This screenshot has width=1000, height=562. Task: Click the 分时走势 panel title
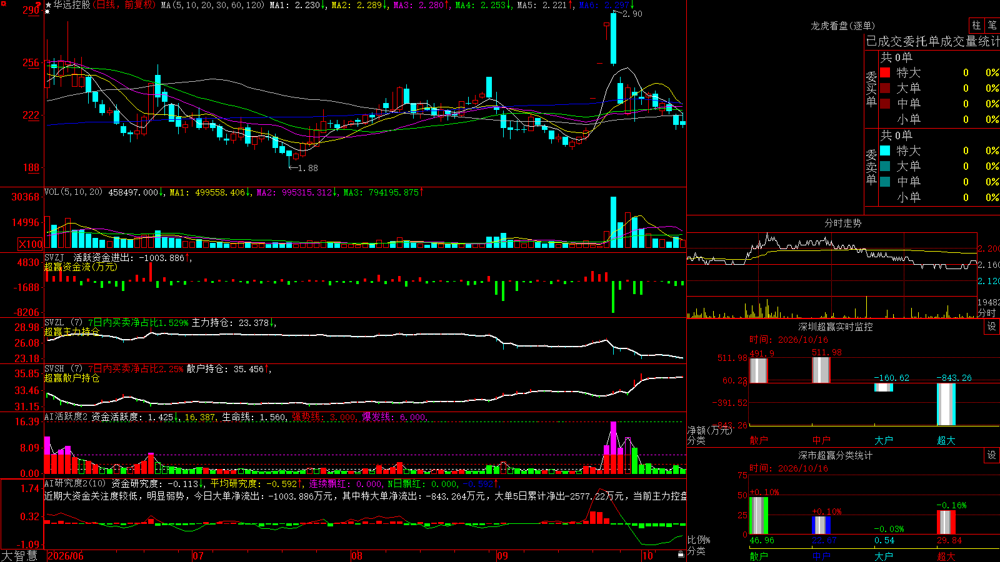[x=843, y=223]
